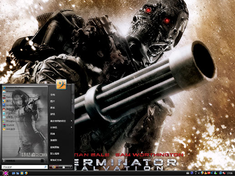Click the keyboard input method tray icon

(x=188, y=173)
